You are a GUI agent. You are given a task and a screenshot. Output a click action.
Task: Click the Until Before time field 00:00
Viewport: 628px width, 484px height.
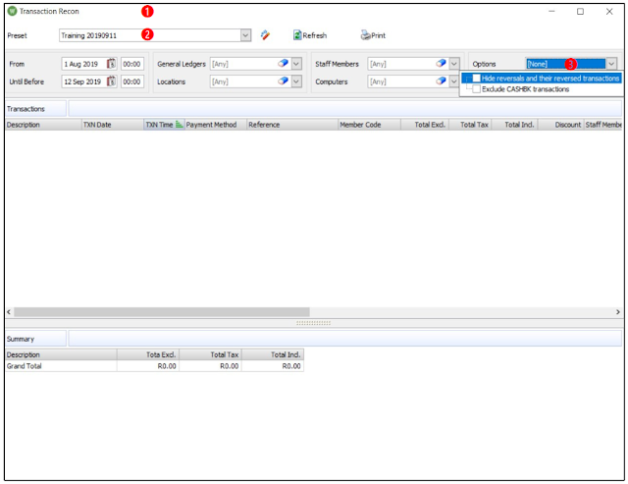click(x=131, y=81)
